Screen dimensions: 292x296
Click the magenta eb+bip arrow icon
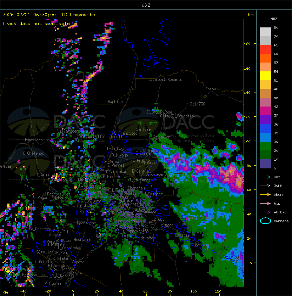pyautogui.click(x=265, y=212)
